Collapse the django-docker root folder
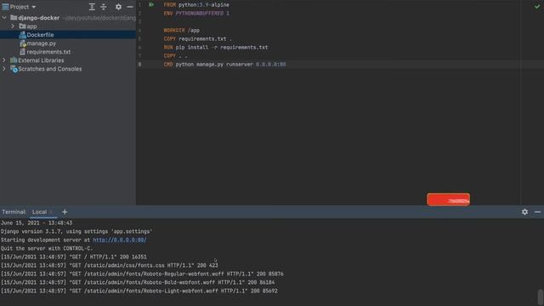This screenshot has height=306, width=544. pyautogui.click(x=4, y=18)
